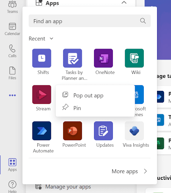Screen dimensions: 171x193
Task: Open the Files sidebar item
Action: tap(12, 73)
